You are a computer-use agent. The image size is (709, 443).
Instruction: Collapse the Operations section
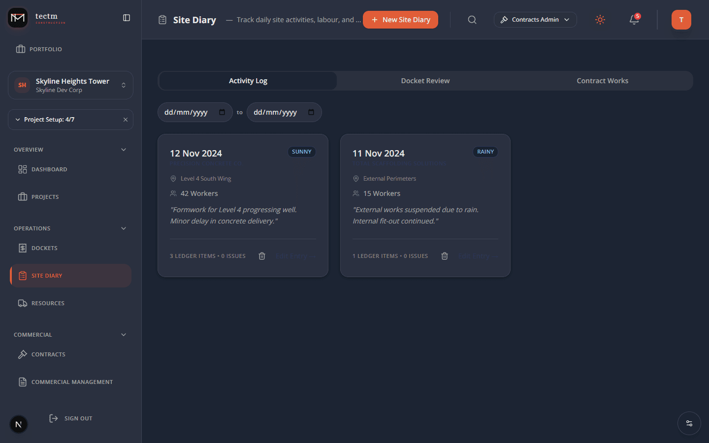pyautogui.click(x=123, y=228)
